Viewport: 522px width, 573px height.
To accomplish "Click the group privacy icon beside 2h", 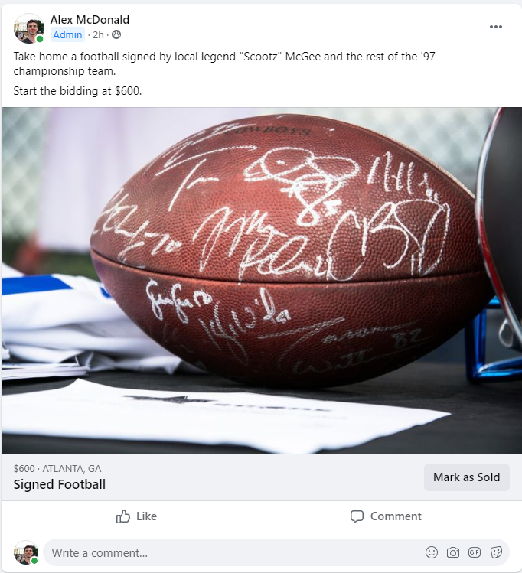I will click(x=116, y=34).
